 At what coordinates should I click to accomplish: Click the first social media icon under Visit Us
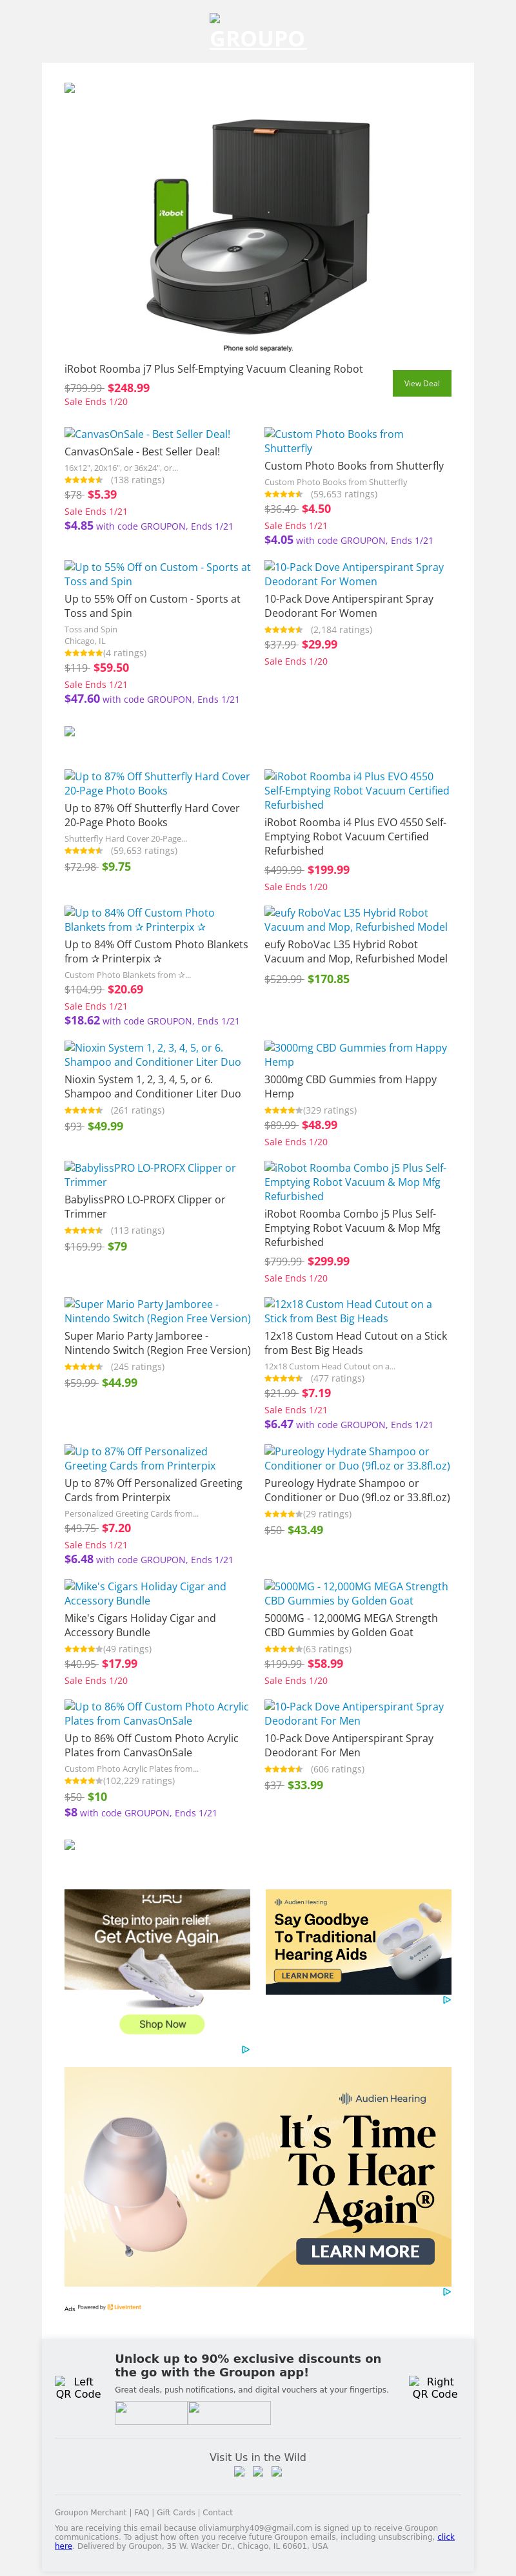pyautogui.click(x=239, y=2471)
